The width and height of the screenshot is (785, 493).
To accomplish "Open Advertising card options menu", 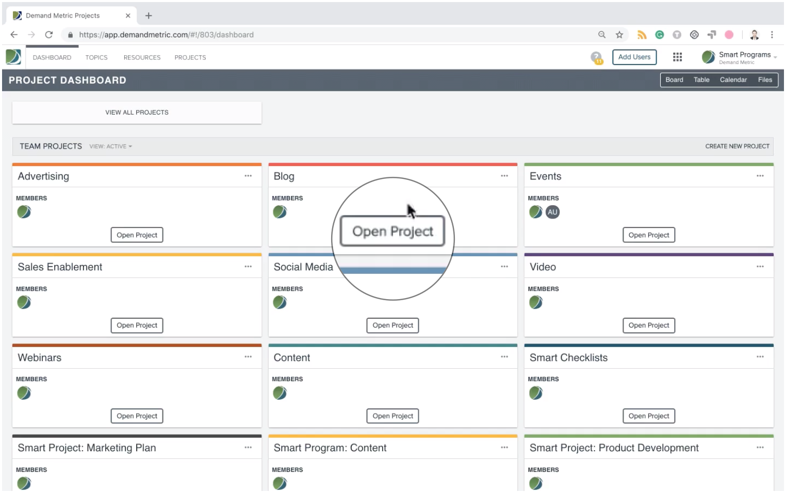I will [248, 176].
